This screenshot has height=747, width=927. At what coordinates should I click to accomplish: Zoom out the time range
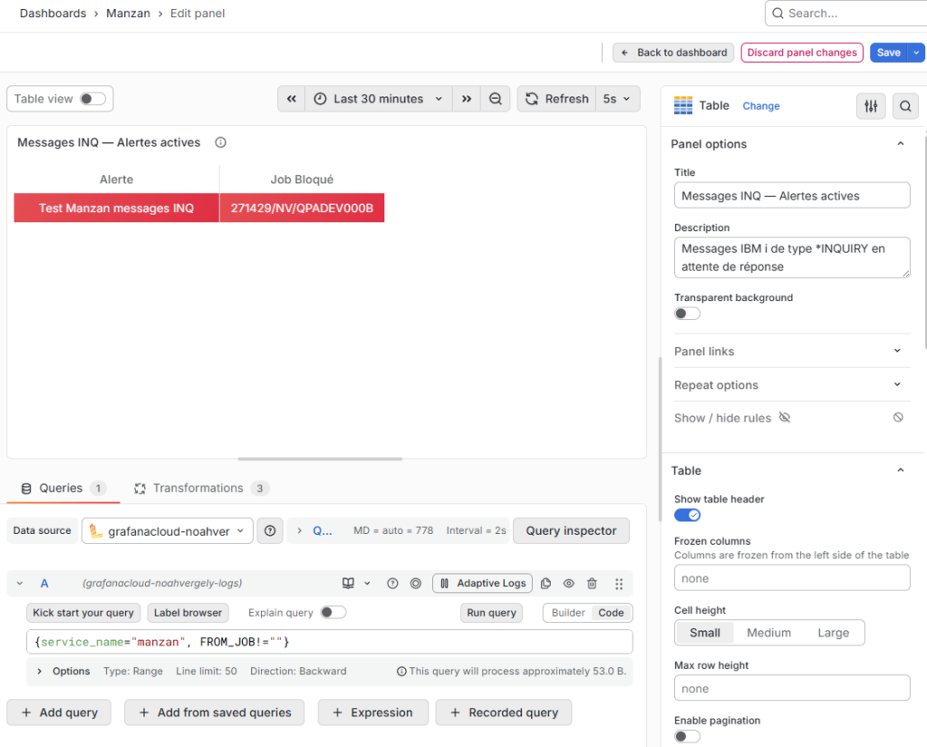click(x=495, y=99)
